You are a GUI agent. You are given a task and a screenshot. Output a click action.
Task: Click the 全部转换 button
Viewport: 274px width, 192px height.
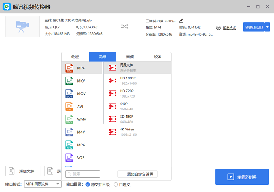(x=242, y=177)
